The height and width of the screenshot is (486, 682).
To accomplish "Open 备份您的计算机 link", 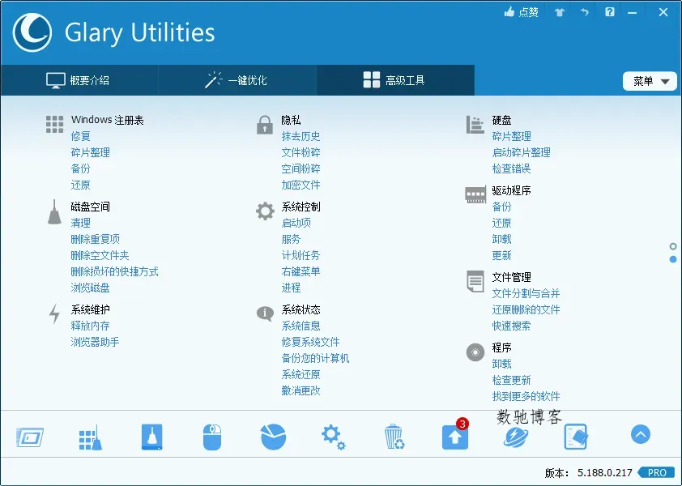I will tap(315, 359).
